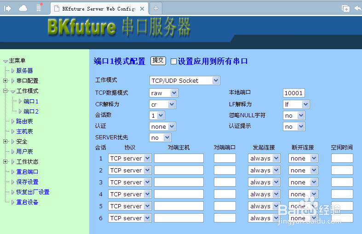Click the 安全 tree item
This screenshot has height=234, width=362.
[22, 142]
